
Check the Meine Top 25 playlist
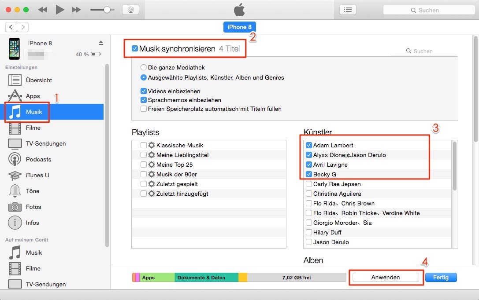click(144, 165)
